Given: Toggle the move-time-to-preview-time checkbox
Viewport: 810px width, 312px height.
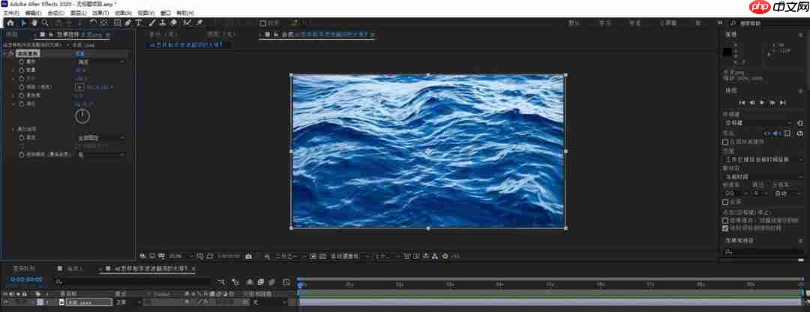Looking at the screenshot, I should pyautogui.click(x=725, y=227).
